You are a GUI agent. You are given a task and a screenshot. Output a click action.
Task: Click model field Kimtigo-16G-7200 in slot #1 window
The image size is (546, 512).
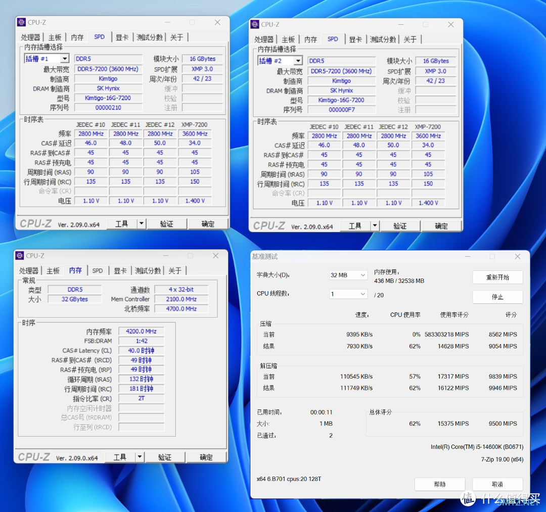click(108, 98)
